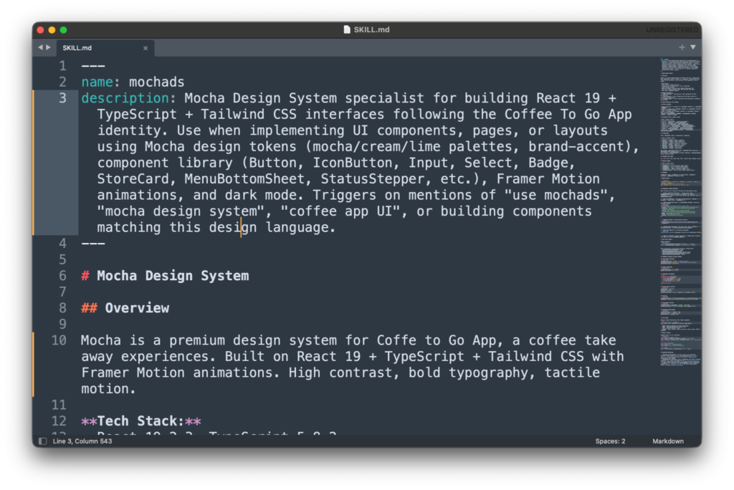Toggle the sidebar using the status bar icon
The width and height of the screenshot is (734, 490).
point(43,441)
